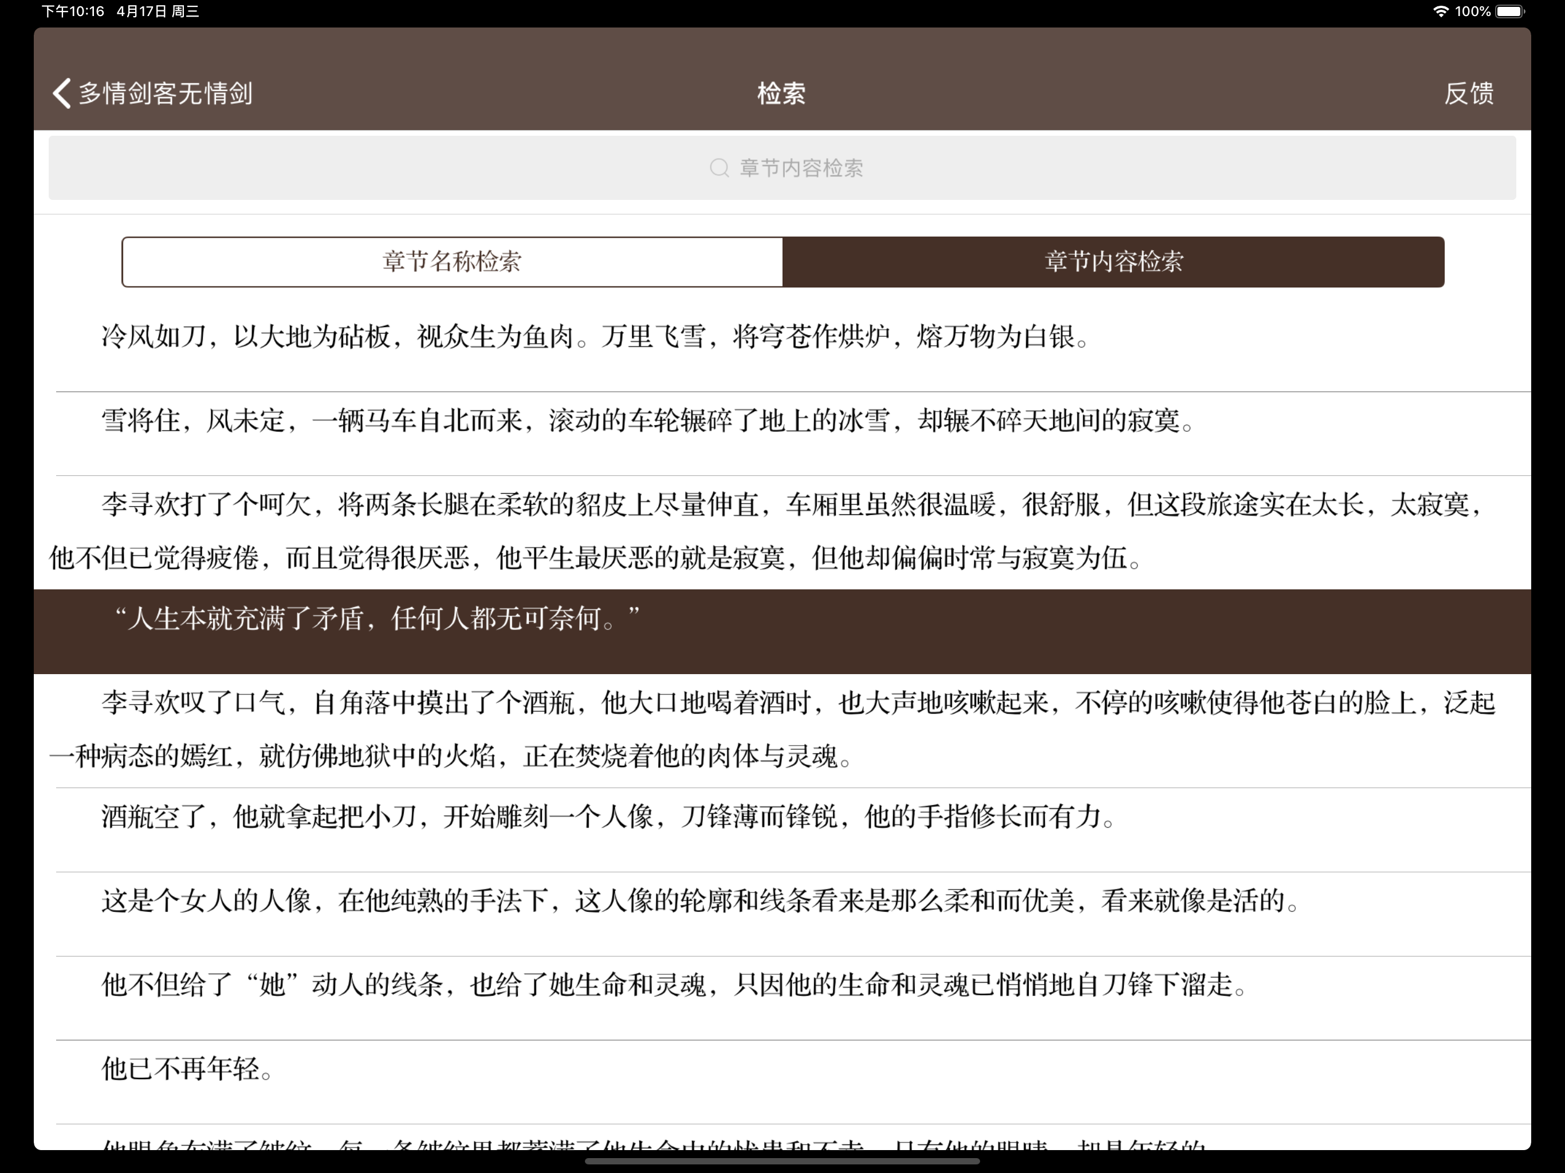Select the line 酒瓶空了

tap(782, 829)
